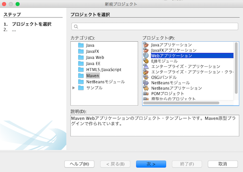Select the Java category
The width and height of the screenshot is (243, 172).
(90, 45)
